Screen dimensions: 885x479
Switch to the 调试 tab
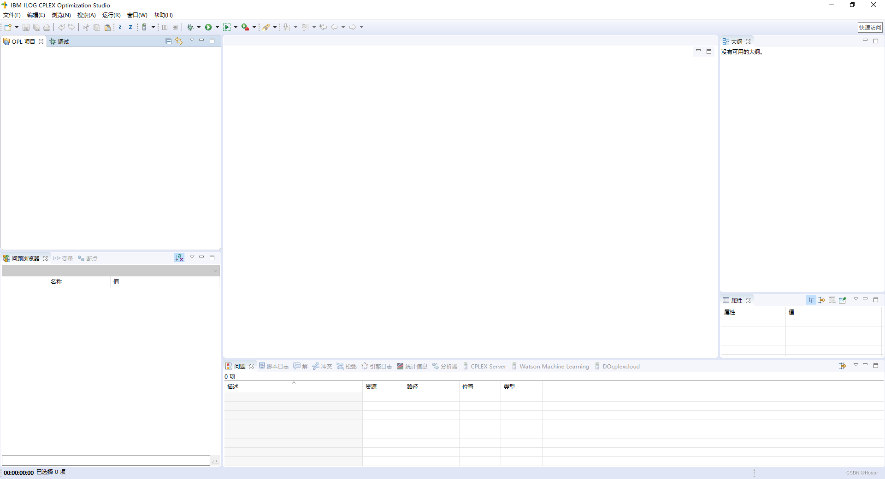click(59, 41)
